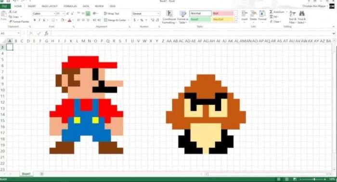
Task: Apply the Good green cell style
Action: pyautogui.click(x=200, y=20)
